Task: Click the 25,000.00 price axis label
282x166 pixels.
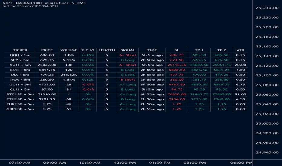Action: point(267,123)
